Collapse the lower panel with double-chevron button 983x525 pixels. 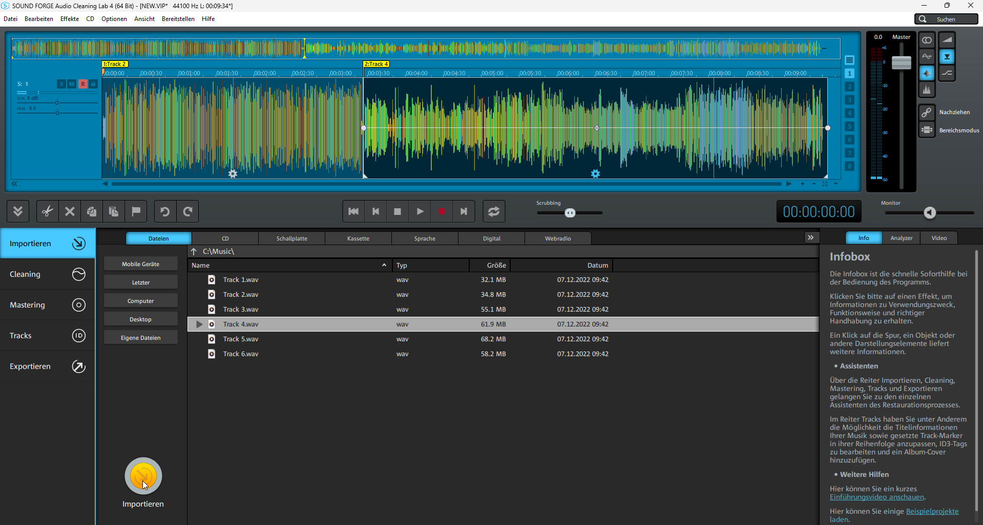18,211
